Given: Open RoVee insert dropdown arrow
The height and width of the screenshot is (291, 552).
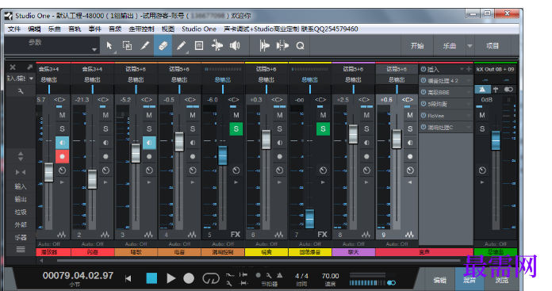Looking at the screenshot, I should (x=468, y=116).
